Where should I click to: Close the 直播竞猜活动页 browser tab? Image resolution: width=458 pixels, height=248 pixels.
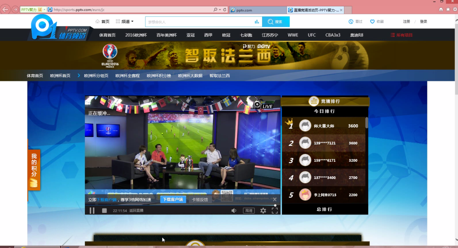[341, 10]
